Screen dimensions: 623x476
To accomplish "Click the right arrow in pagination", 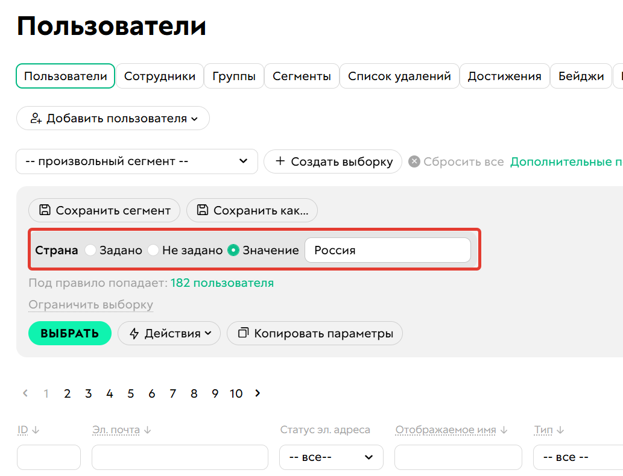I will tap(257, 393).
